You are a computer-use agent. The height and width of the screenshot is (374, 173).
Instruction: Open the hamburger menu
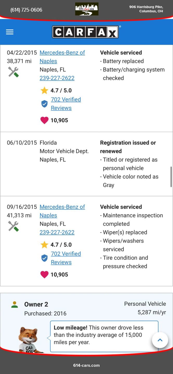tap(10, 32)
